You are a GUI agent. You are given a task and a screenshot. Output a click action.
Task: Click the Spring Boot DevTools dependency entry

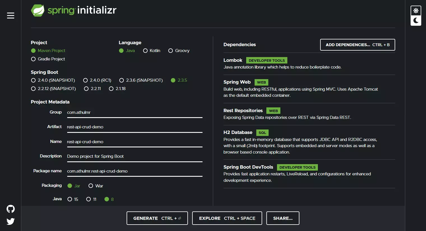click(309, 174)
